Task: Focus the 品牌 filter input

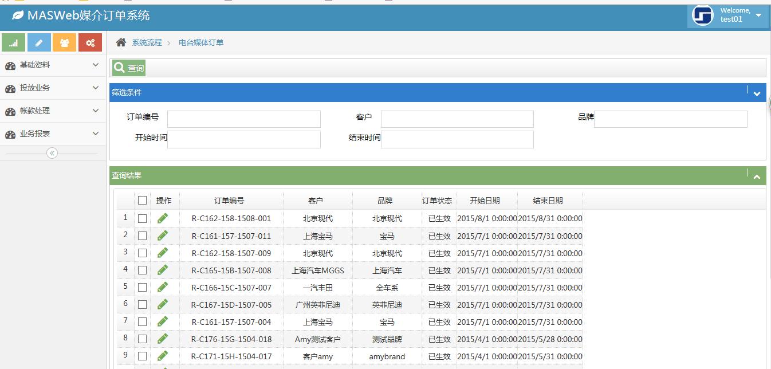Action: (671, 119)
